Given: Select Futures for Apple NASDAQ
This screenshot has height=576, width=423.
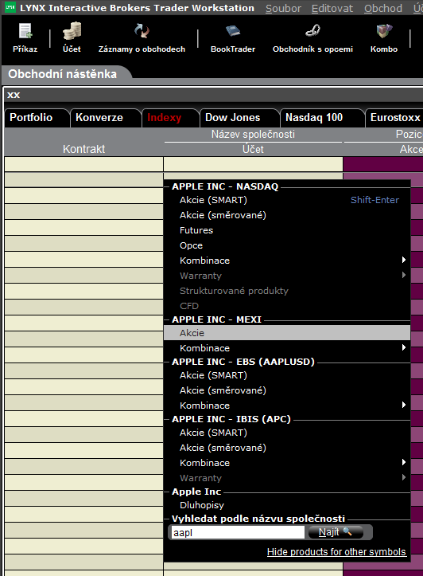Looking at the screenshot, I should tap(287, 230).
